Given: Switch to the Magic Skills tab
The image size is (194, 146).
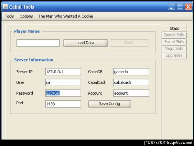Looking at the screenshot, I should (174, 48).
